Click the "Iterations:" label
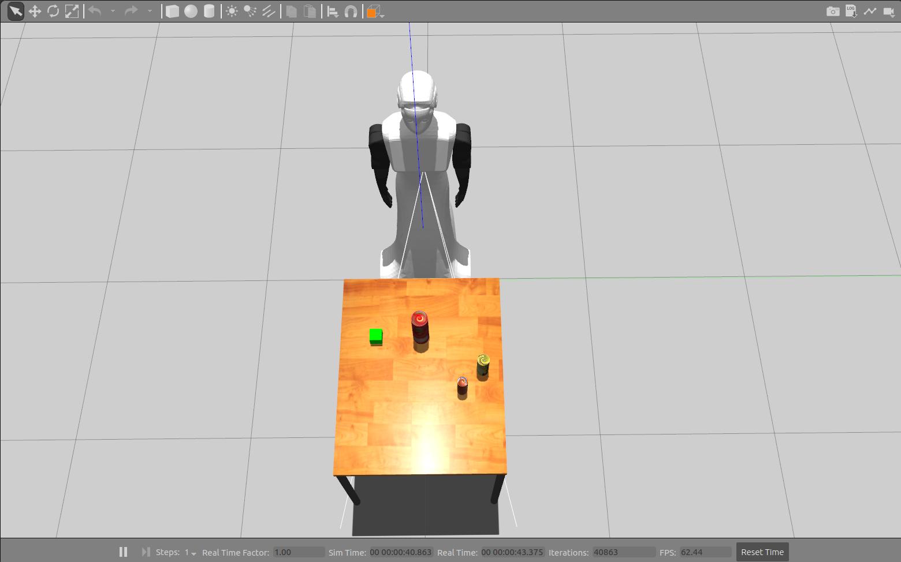 tap(568, 552)
